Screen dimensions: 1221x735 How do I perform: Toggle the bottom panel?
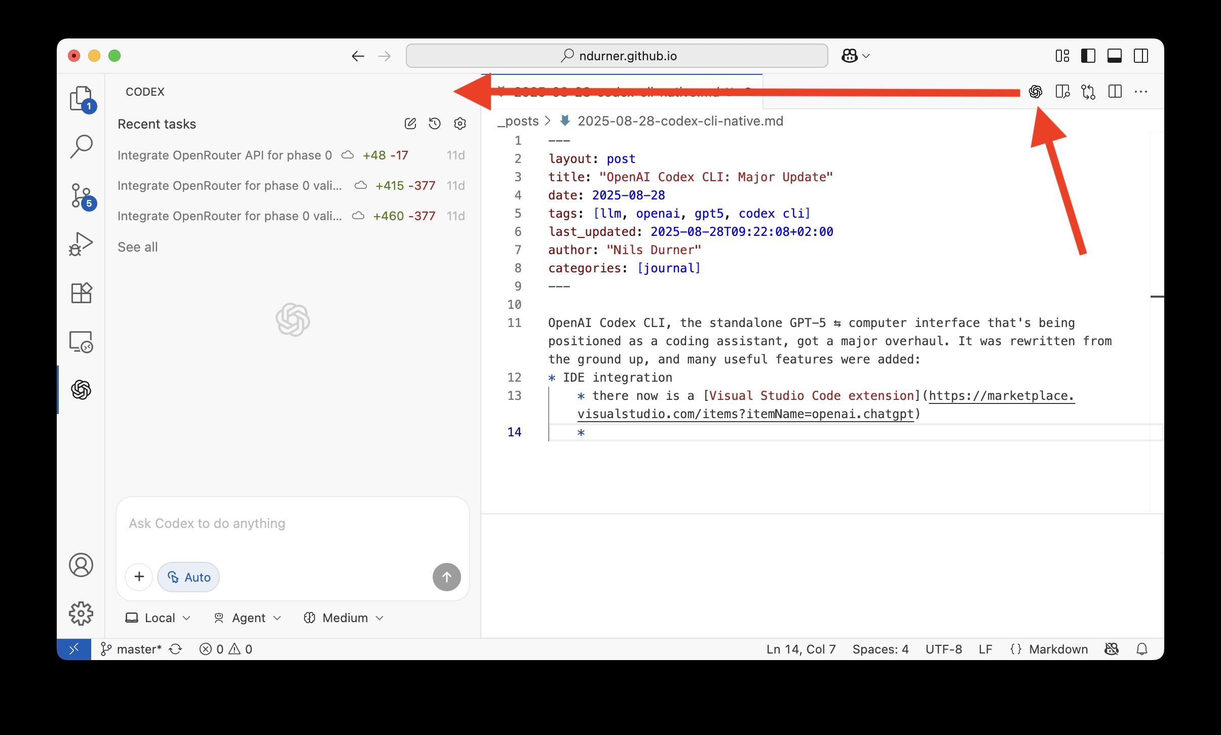coord(1115,56)
